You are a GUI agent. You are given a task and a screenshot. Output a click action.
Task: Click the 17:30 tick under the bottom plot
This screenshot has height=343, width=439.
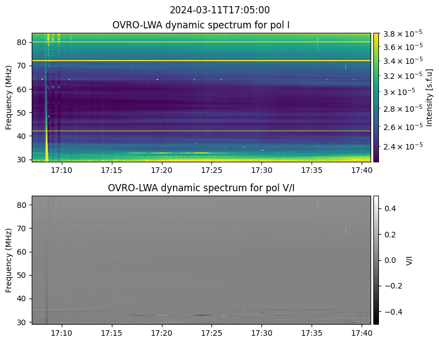[x=262, y=332]
